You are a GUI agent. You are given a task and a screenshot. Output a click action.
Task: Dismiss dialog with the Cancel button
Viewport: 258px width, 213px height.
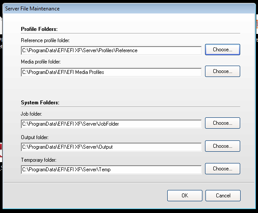223,196
